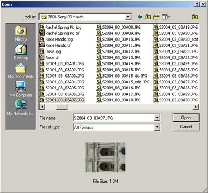Expand the Files of type dropdown
Image resolution: width=208 pixels, height=193 pixels.
pyautogui.click(x=157, y=127)
